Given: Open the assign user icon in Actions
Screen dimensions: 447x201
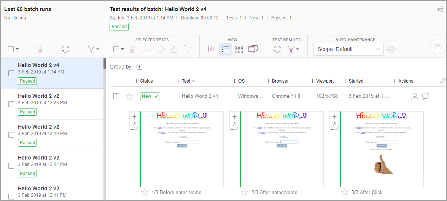Looking at the screenshot, I should click(x=414, y=96).
